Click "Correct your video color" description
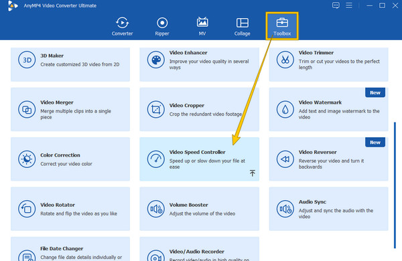402x261 pixels. point(66,164)
